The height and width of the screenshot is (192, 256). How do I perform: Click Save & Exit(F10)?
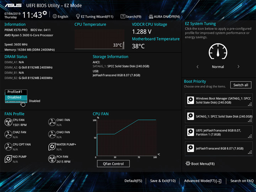point(163,181)
